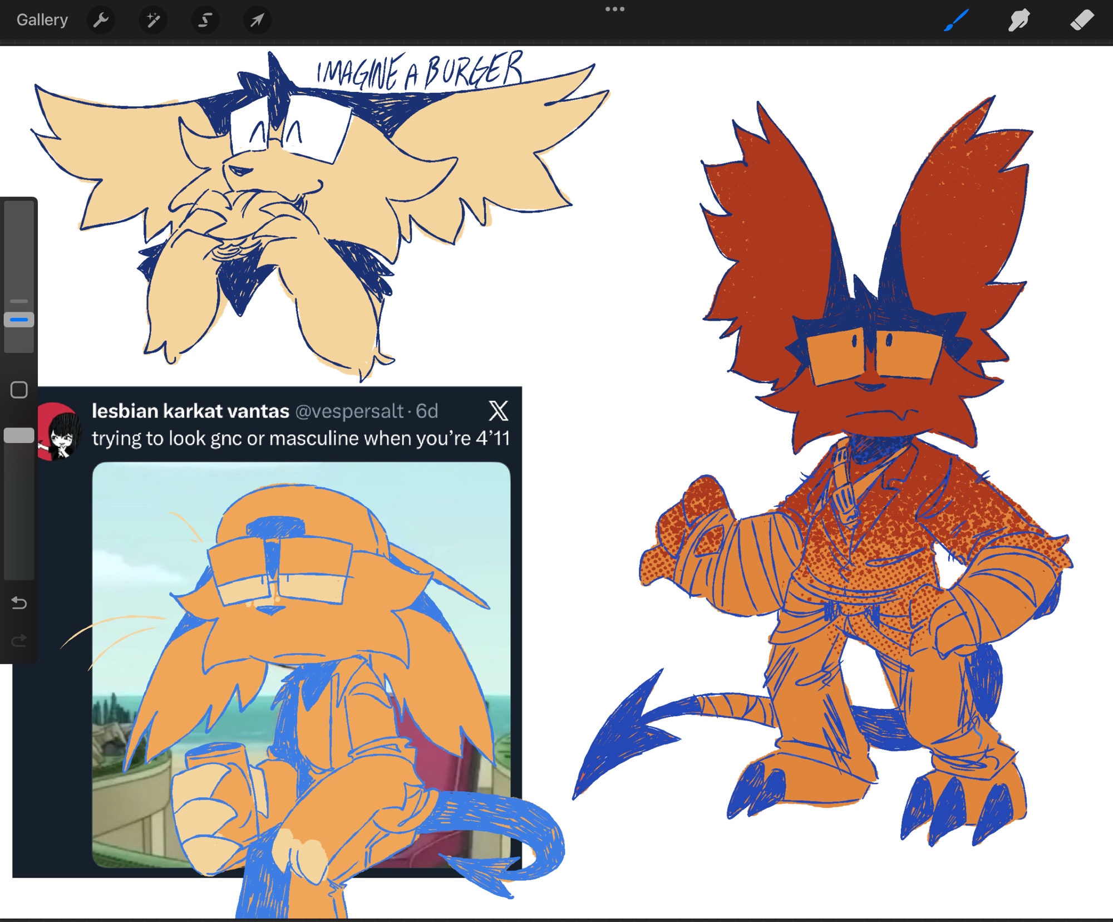Click the blue brush size slider handle
Viewport: 1113px width, 922px height.
click(x=19, y=320)
